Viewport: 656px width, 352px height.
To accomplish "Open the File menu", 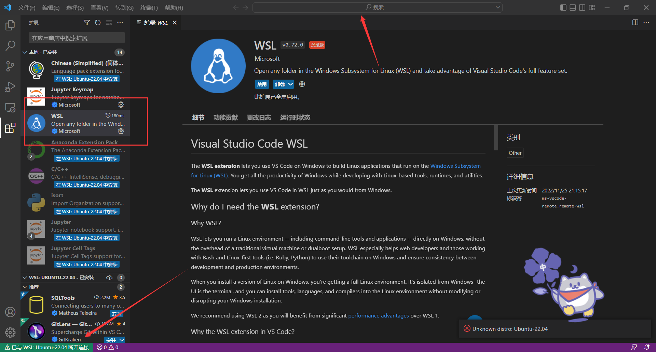I will pos(27,8).
